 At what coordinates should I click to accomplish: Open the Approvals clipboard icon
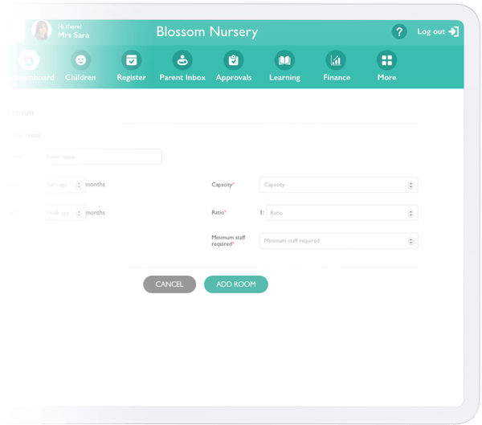point(234,60)
